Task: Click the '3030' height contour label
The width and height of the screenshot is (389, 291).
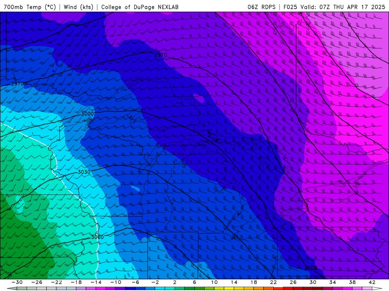Action: [x=84, y=172]
